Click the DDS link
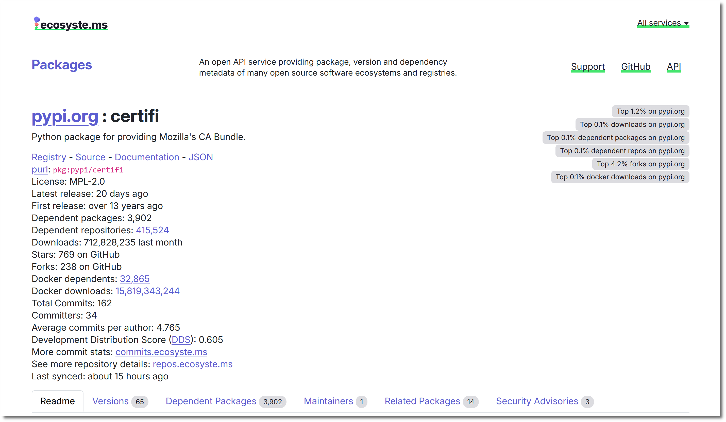 pos(181,340)
